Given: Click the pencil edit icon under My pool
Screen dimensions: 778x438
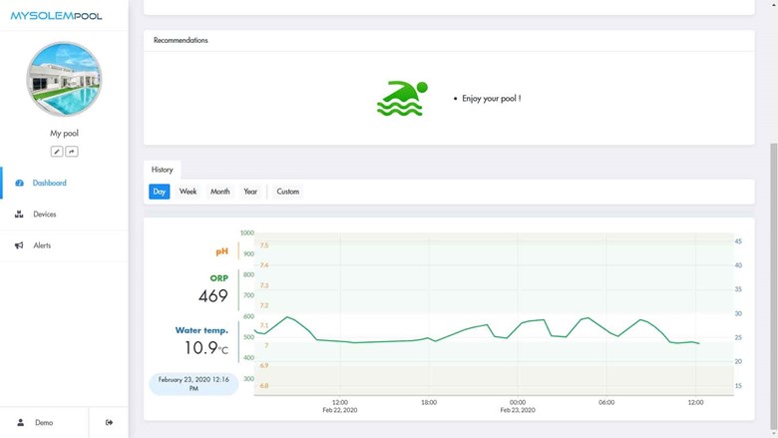Looking at the screenshot, I should click(57, 152).
